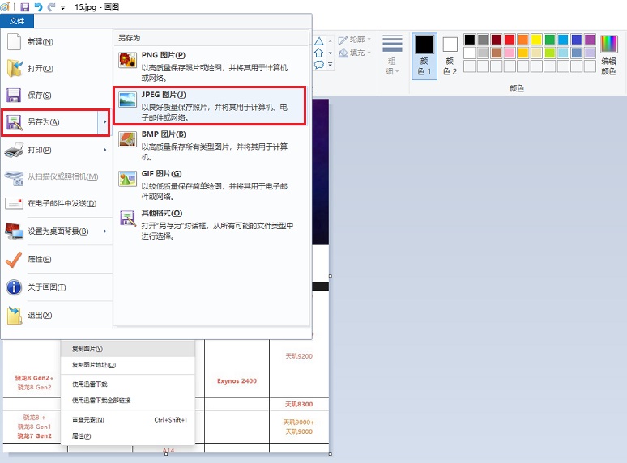Pick the red swatch in color palette

pyautogui.click(x=509, y=39)
